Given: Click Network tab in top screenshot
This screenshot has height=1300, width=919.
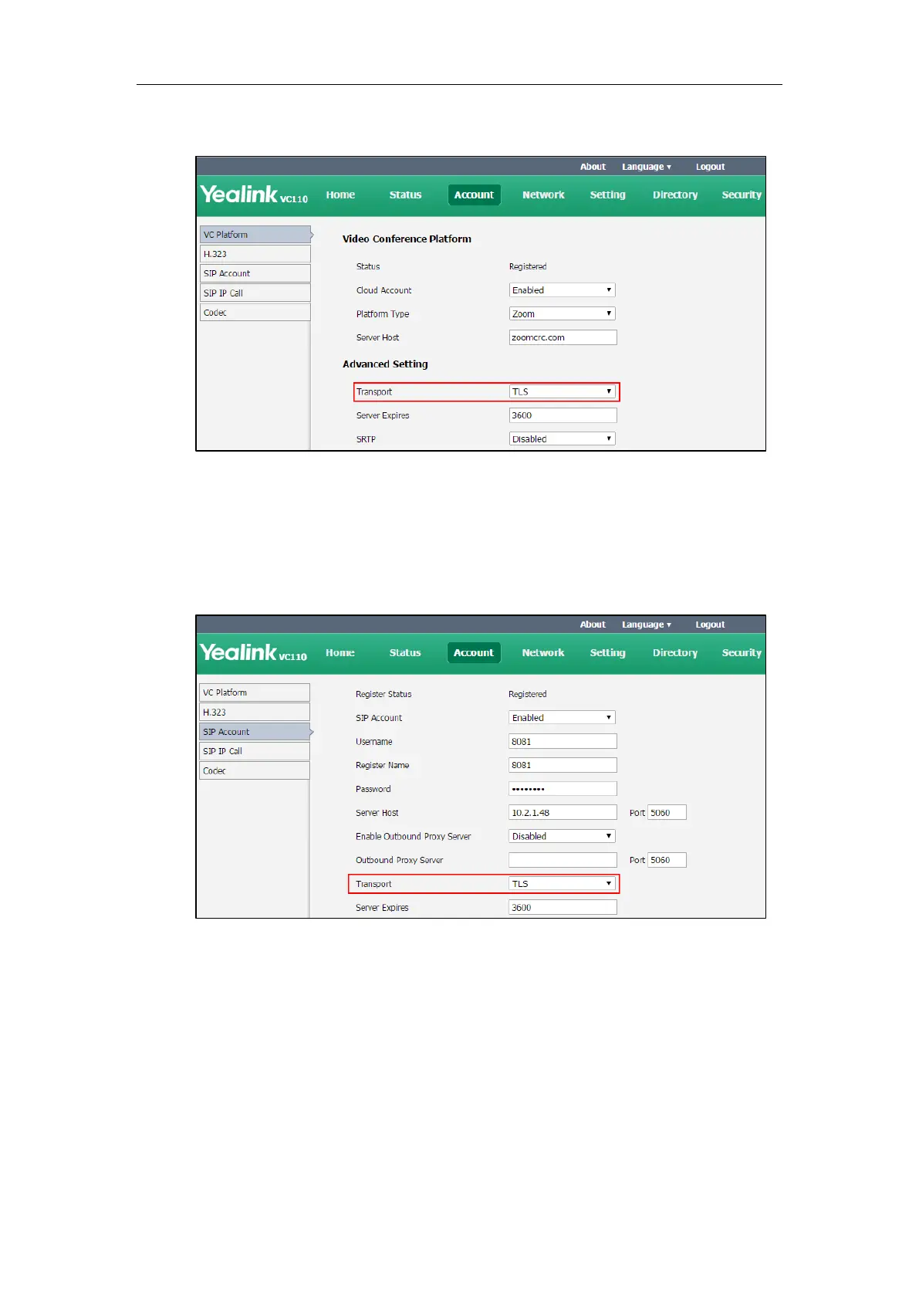Looking at the screenshot, I should pos(543,195).
